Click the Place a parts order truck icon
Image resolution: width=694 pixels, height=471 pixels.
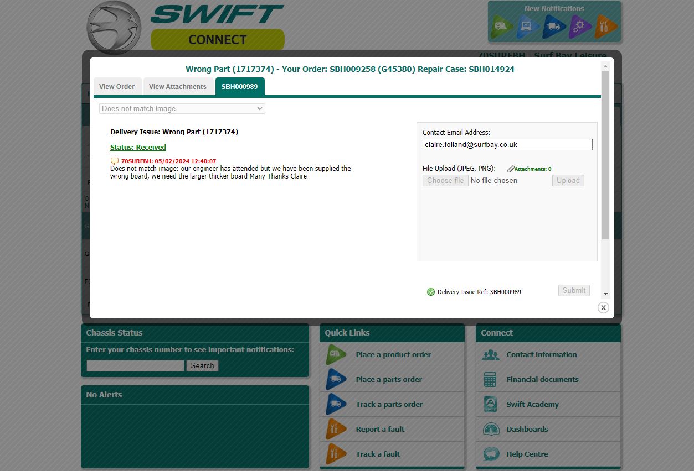tap(336, 380)
